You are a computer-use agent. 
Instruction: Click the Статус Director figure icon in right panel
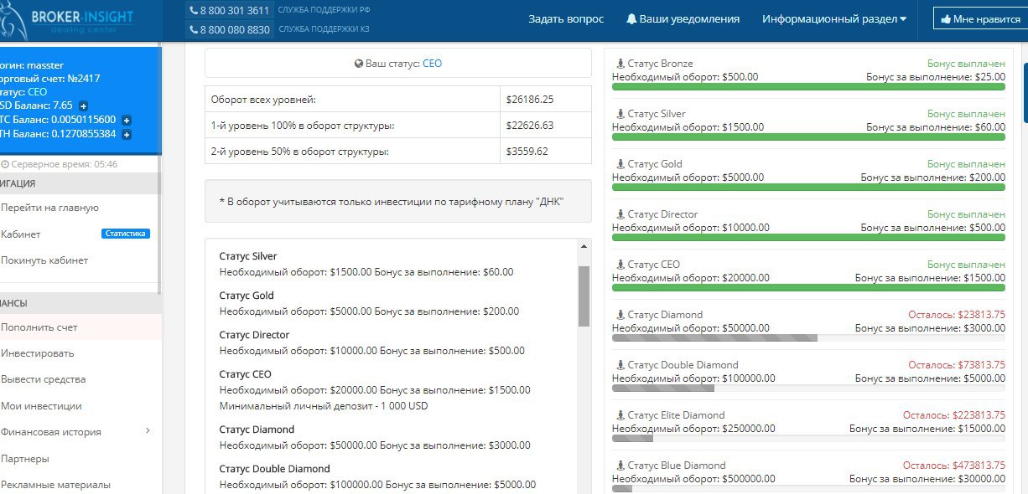click(x=620, y=214)
